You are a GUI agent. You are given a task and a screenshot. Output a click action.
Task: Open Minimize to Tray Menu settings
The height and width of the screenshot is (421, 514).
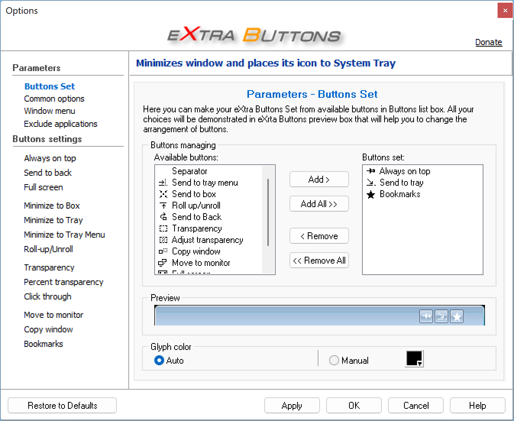65,235
